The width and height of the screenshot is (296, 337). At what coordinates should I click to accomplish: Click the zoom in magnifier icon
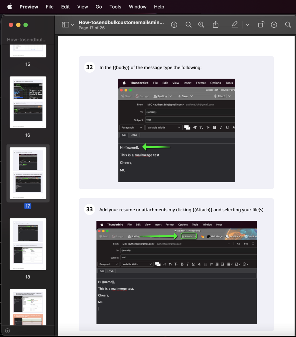coord(201,25)
